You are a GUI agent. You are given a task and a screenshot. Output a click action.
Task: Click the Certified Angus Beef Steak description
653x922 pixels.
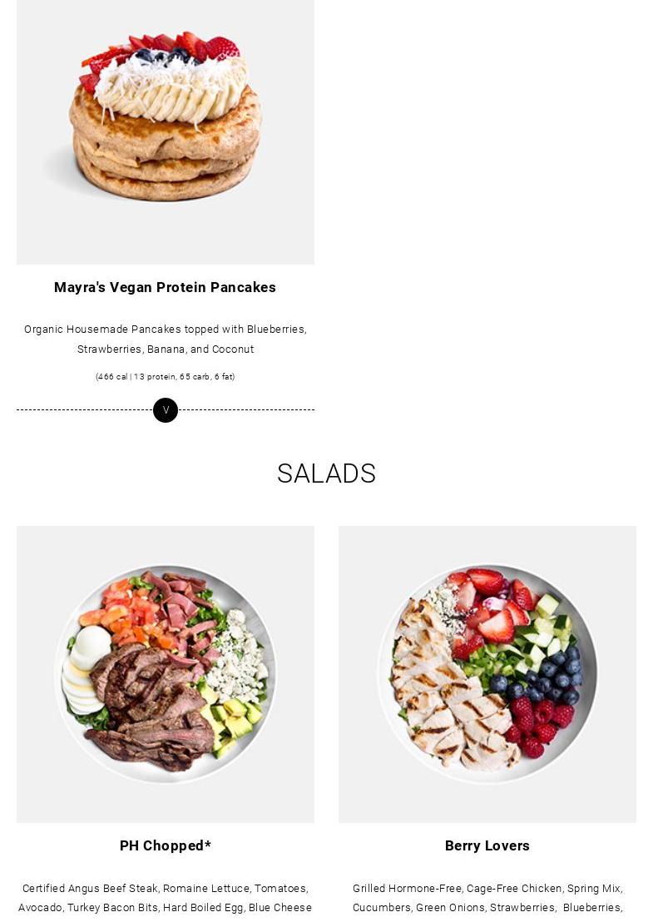point(166,898)
